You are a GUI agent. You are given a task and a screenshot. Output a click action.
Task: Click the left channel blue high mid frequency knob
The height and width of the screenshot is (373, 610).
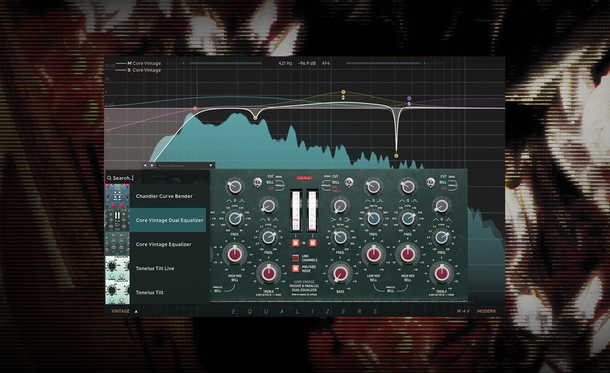(235, 219)
